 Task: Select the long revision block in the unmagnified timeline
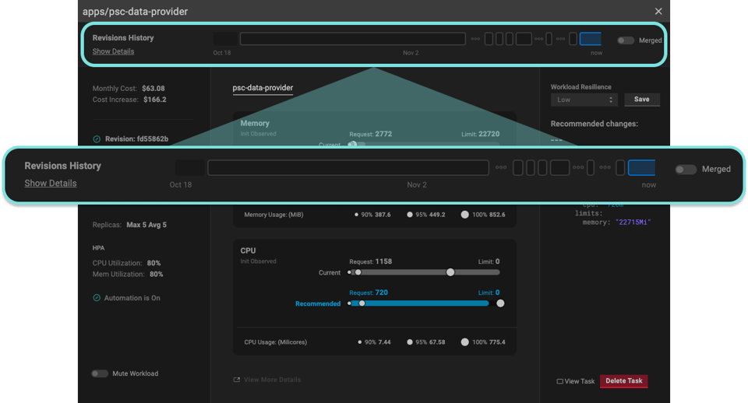(x=352, y=39)
